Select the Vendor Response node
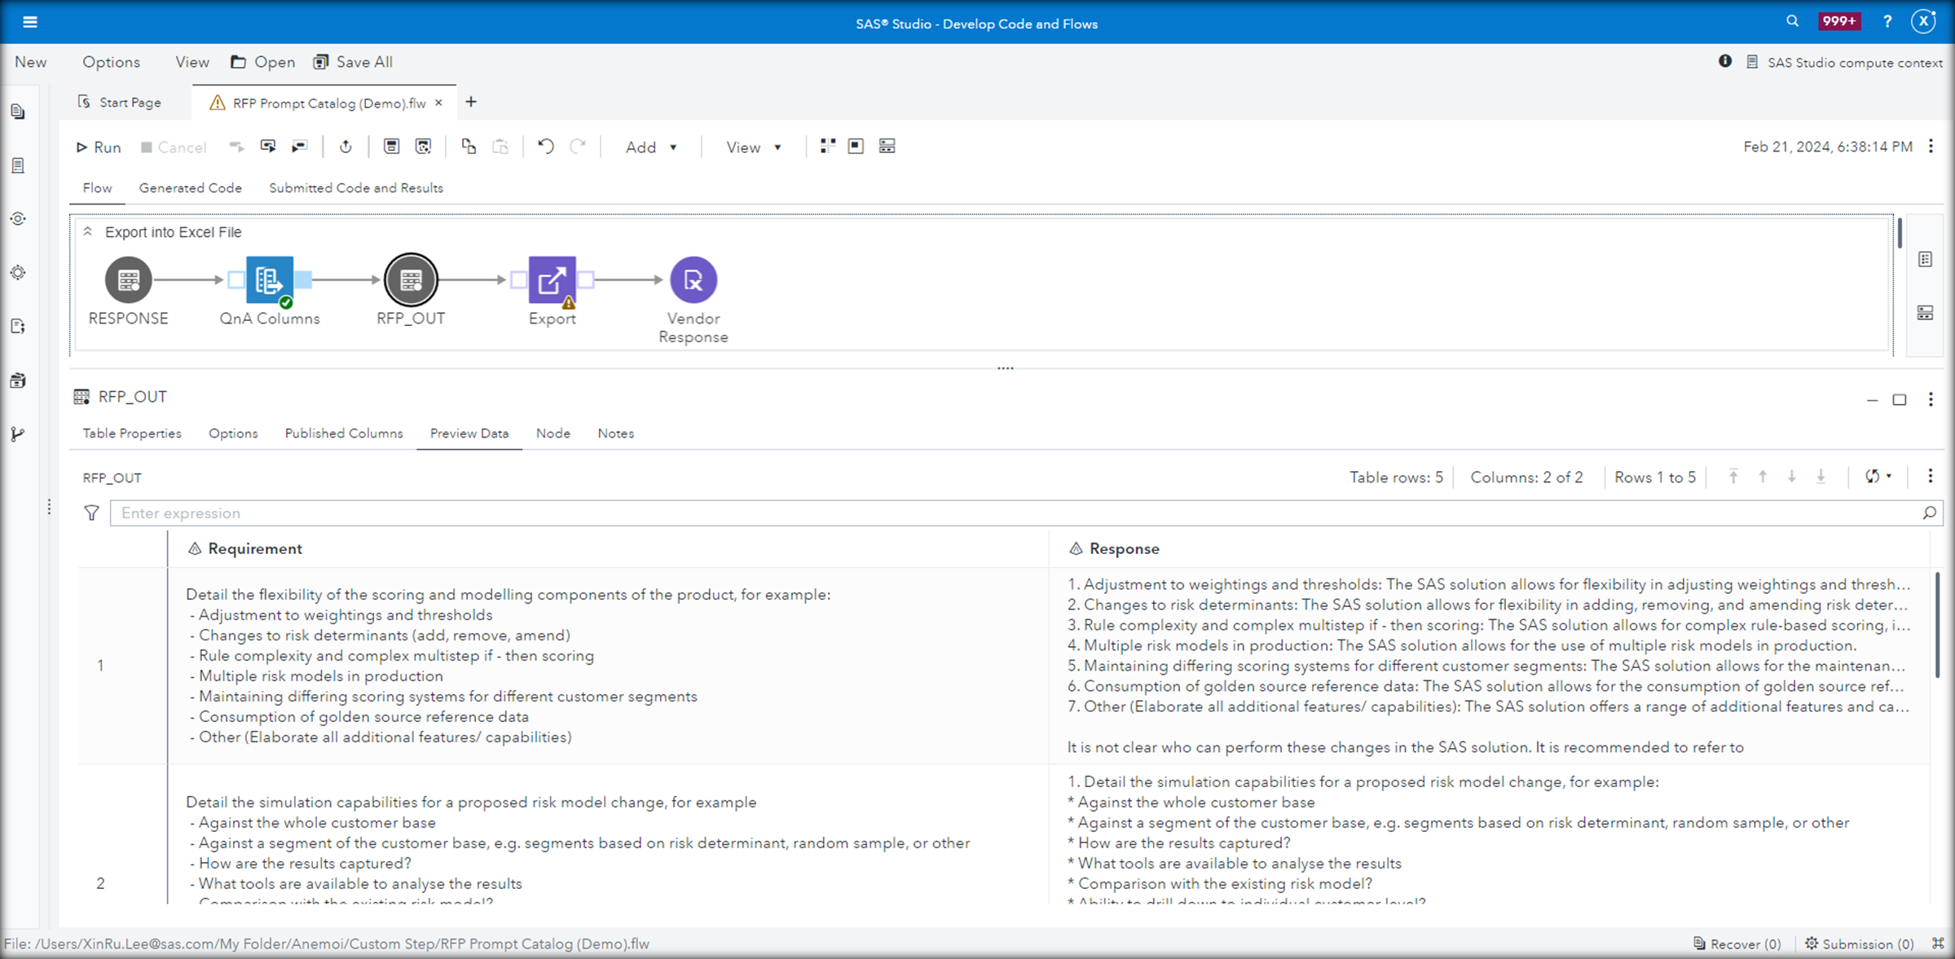This screenshot has width=1955, height=959. pyautogui.click(x=693, y=279)
